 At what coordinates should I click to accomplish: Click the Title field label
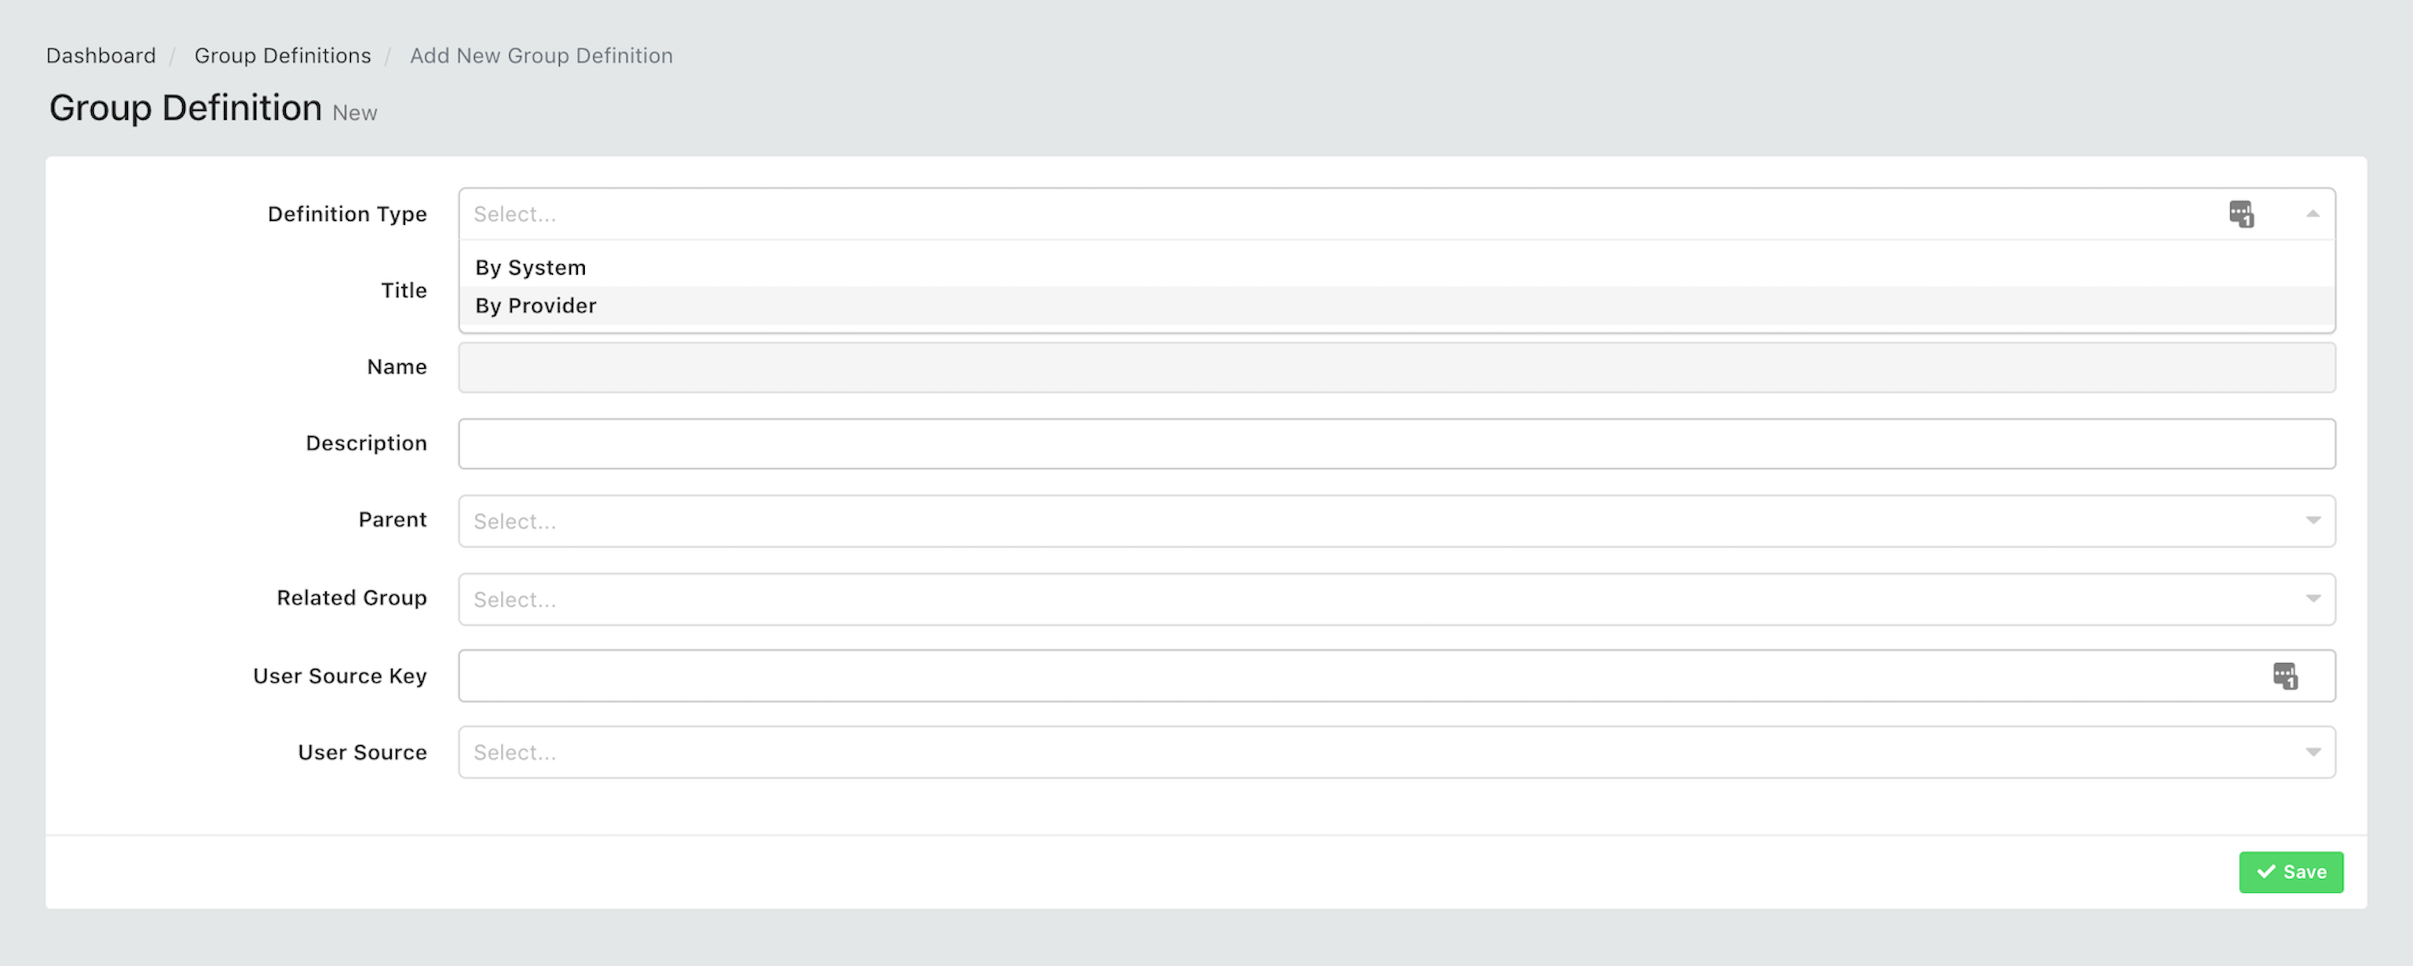pos(403,291)
